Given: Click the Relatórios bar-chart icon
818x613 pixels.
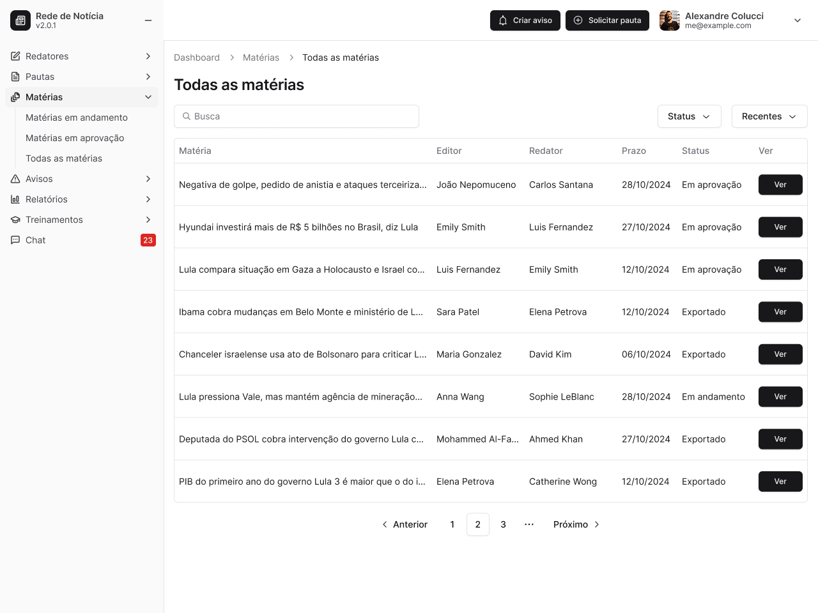Looking at the screenshot, I should [15, 199].
